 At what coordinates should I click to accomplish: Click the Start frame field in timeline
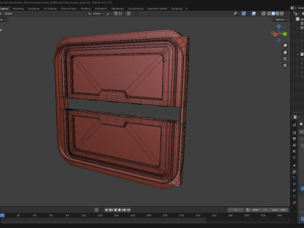click(x=260, y=210)
